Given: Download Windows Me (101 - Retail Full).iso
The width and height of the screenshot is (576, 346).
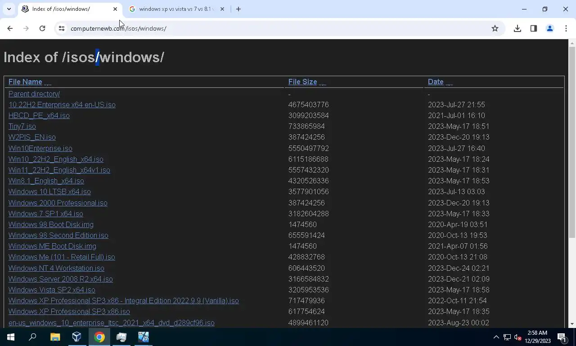Looking at the screenshot, I should (62, 257).
